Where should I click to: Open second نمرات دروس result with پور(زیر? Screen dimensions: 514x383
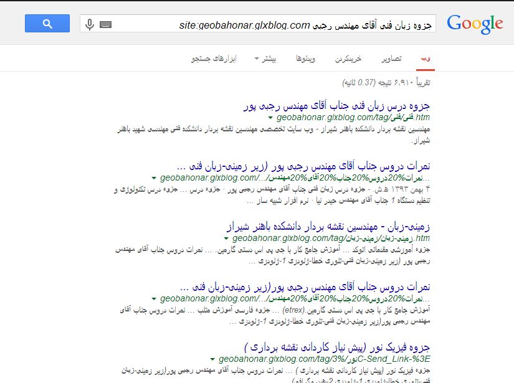pyautogui.click(x=305, y=287)
